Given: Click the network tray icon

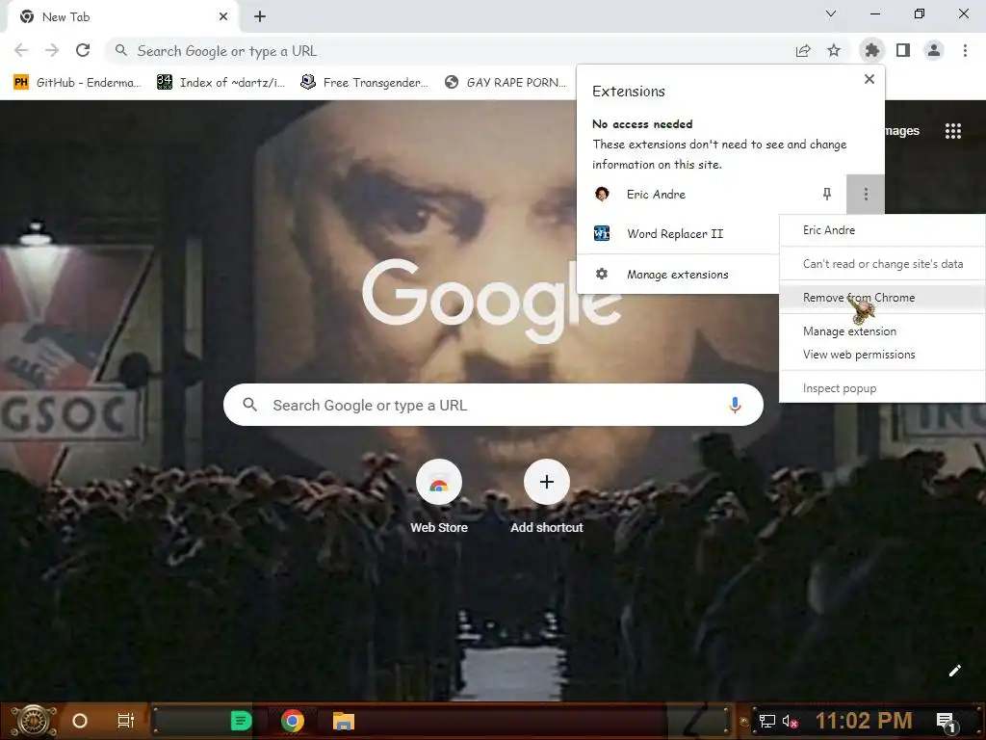Looking at the screenshot, I should click(766, 721).
